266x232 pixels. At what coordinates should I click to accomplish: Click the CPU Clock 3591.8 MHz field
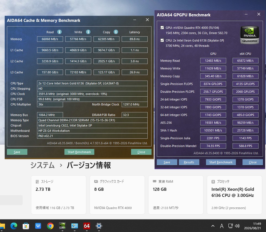click(92, 94)
